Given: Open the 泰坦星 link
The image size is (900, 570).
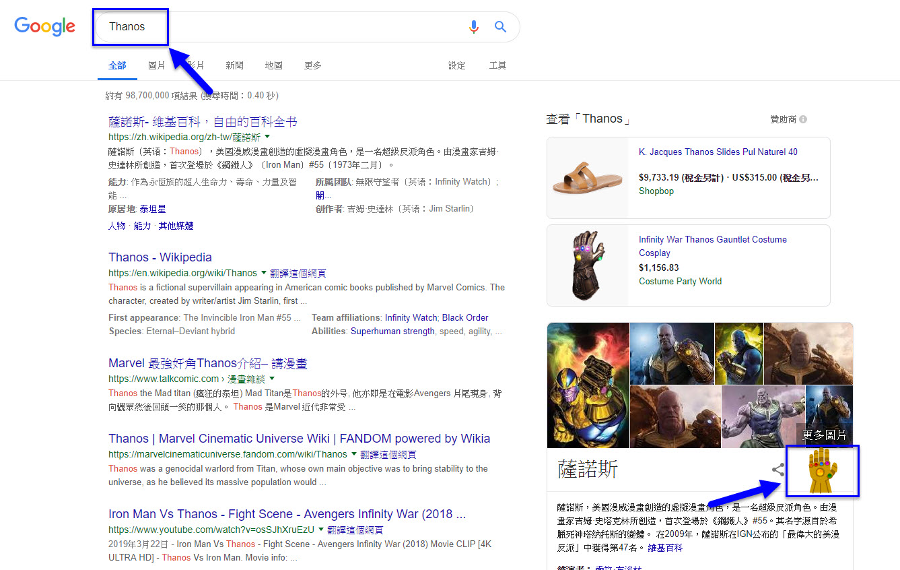Looking at the screenshot, I should (x=153, y=209).
